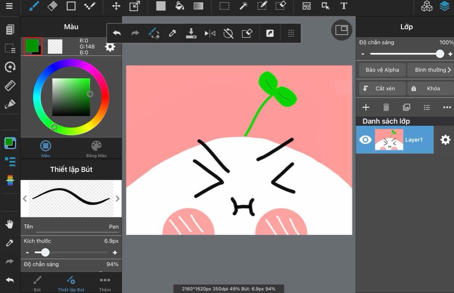Select the Bucket fill tool
The height and width of the screenshot is (293, 454).
[180, 6]
